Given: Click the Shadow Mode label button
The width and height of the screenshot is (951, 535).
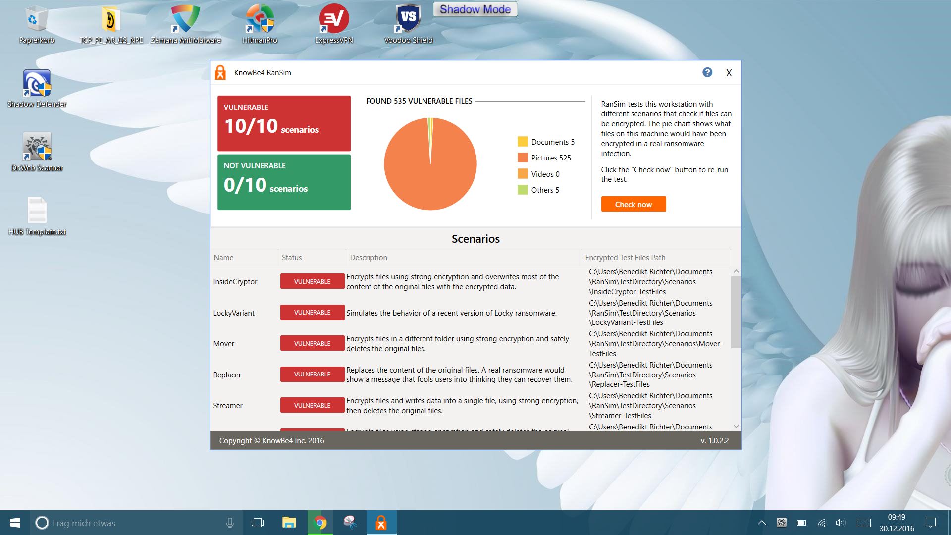Looking at the screenshot, I should (475, 9).
